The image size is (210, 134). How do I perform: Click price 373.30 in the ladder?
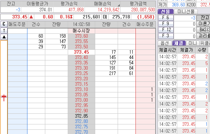(x=81, y=68)
